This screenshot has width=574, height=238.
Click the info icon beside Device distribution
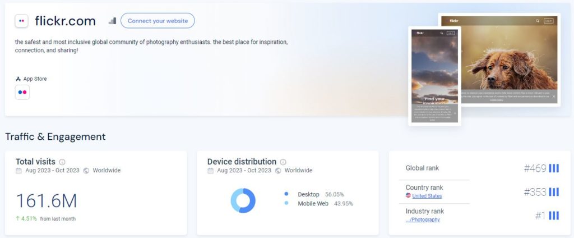(283, 162)
